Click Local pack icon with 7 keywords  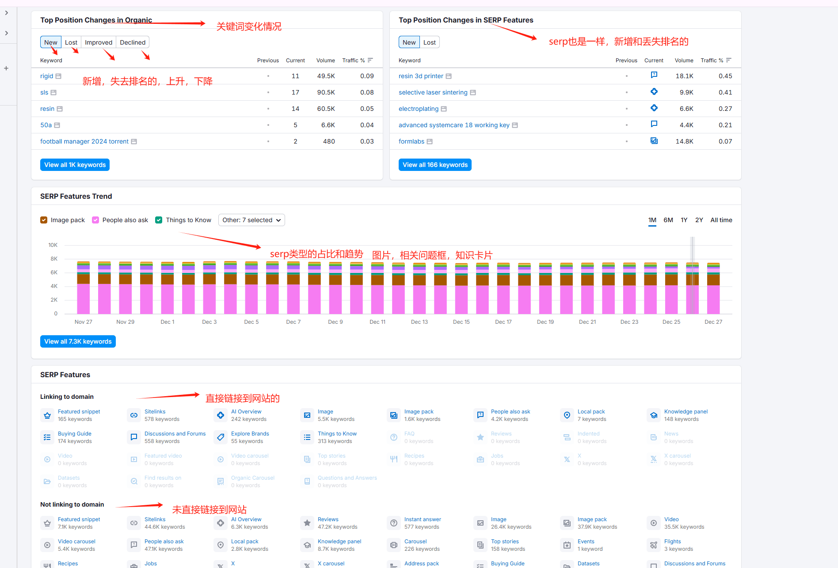pyautogui.click(x=567, y=415)
